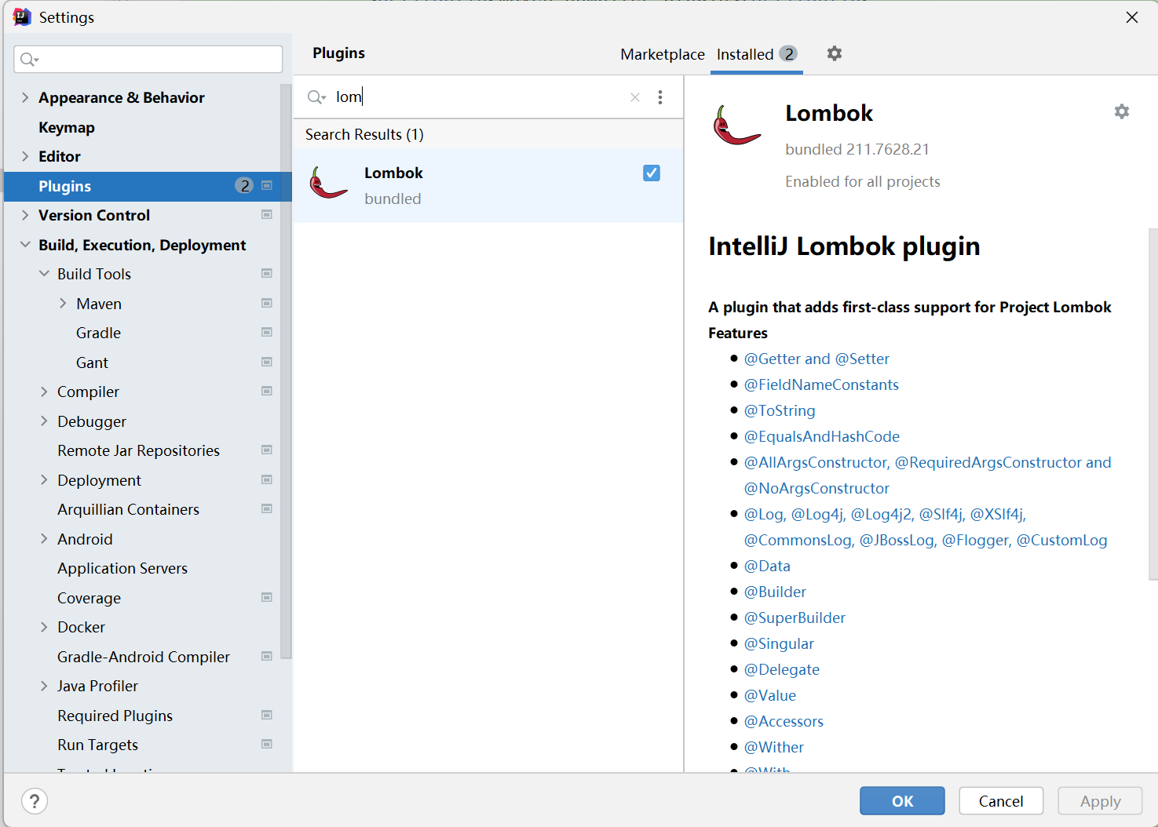The image size is (1158, 827).
Task: Click the plugin search magnifier icon
Action: click(x=316, y=97)
